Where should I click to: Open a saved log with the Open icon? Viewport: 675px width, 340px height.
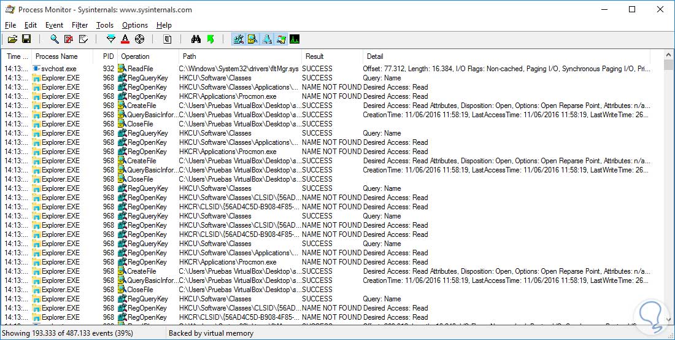tap(12, 40)
